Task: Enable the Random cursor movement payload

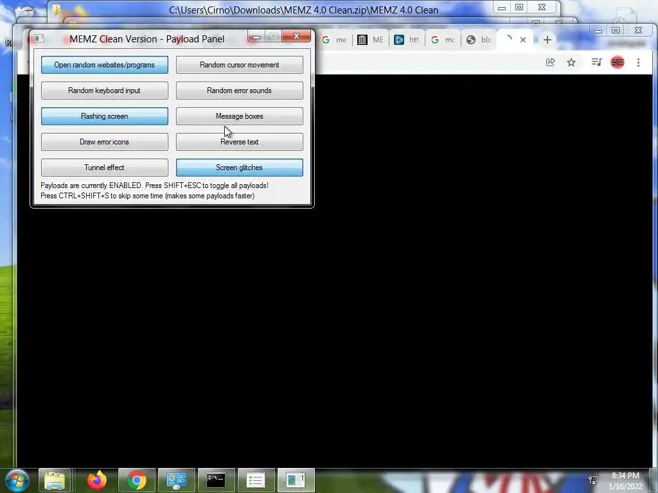Action: coord(239,65)
